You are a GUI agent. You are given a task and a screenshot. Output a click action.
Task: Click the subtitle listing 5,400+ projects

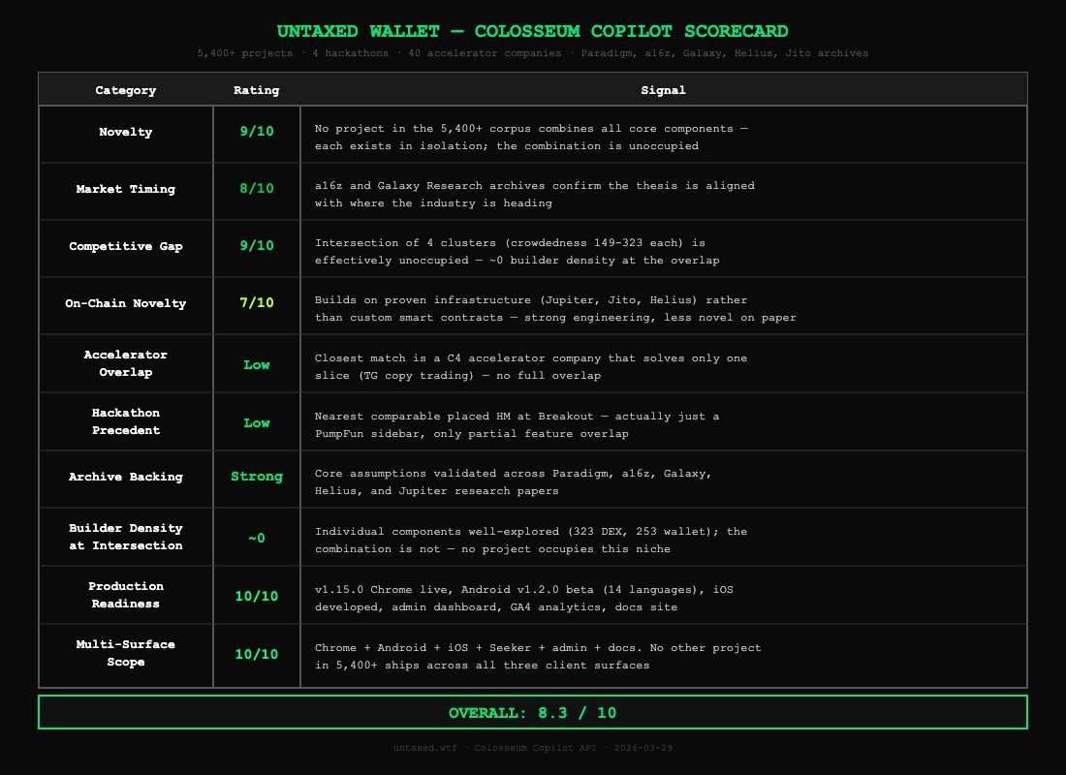(x=532, y=53)
